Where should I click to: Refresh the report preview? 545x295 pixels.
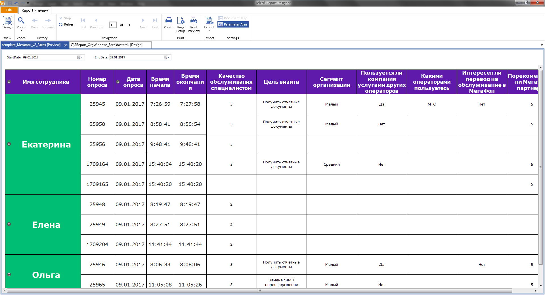[x=67, y=24]
